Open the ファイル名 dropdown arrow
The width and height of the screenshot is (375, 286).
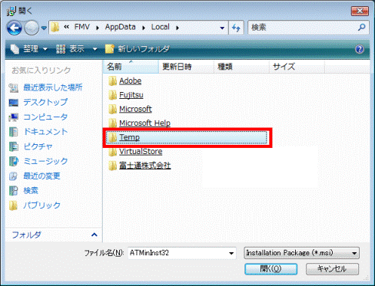point(231,253)
